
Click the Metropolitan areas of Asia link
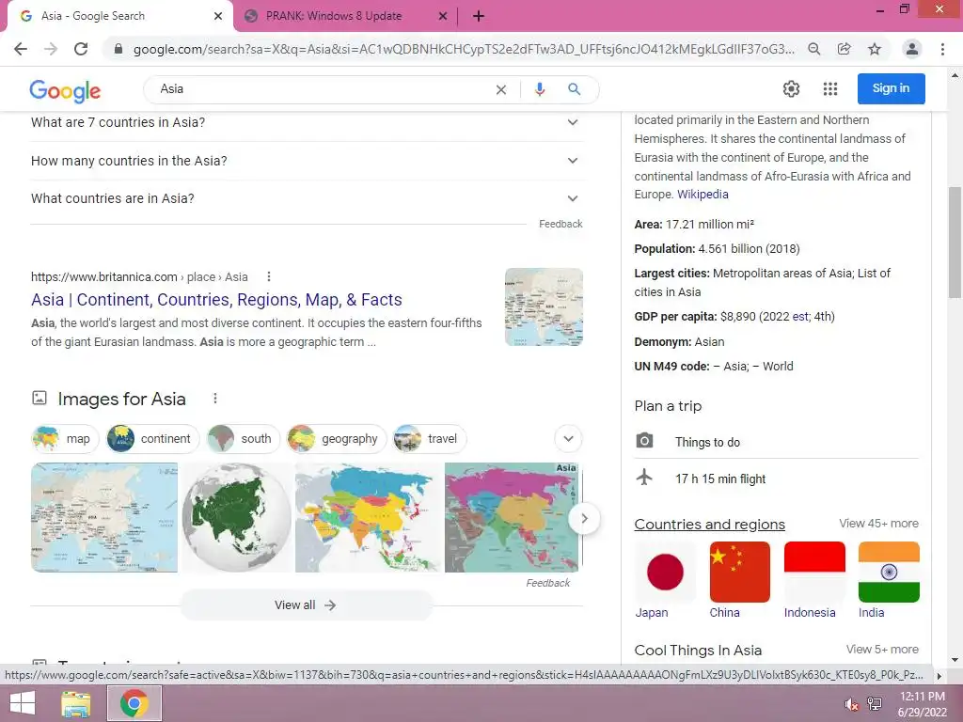(x=782, y=274)
